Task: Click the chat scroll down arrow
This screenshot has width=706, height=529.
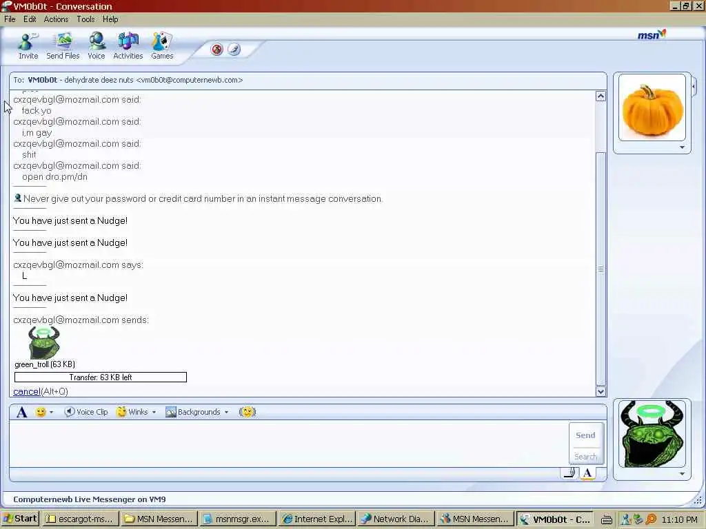Action: pos(601,391)
